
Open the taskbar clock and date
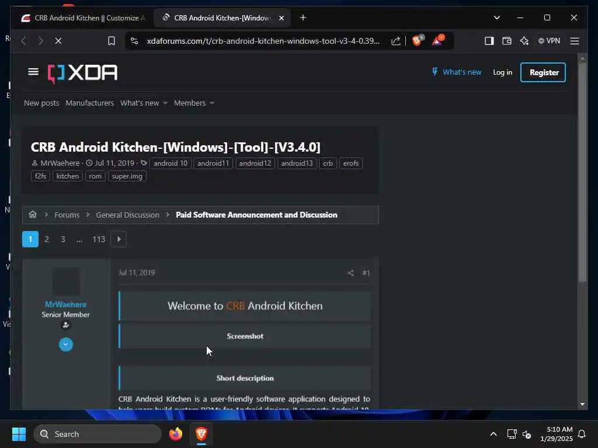click(557, 434)
